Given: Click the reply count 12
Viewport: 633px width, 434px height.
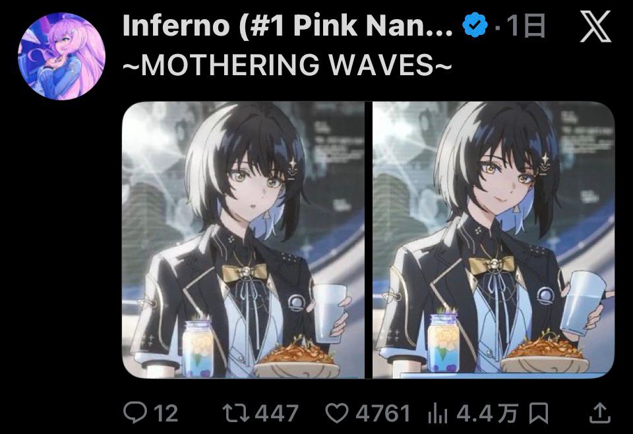Looking at the screenshot, I should 166,414.
